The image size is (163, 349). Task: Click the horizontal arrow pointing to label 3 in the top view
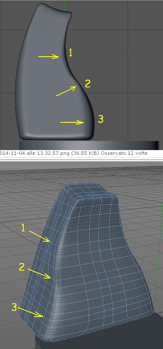click(x=72, y=122)
